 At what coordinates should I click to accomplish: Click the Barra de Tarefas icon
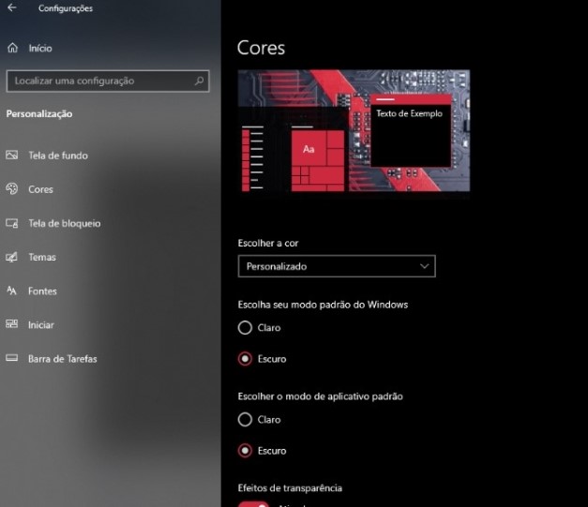pyautogui.click(x=12, y=358)
